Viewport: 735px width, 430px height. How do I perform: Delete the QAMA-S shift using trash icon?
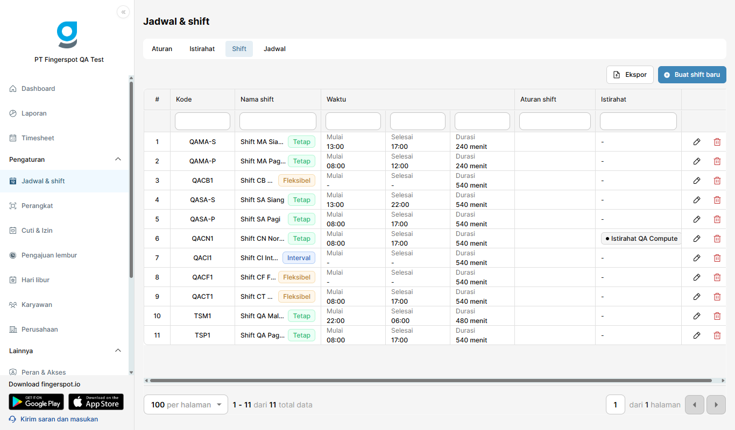[717, 142]
